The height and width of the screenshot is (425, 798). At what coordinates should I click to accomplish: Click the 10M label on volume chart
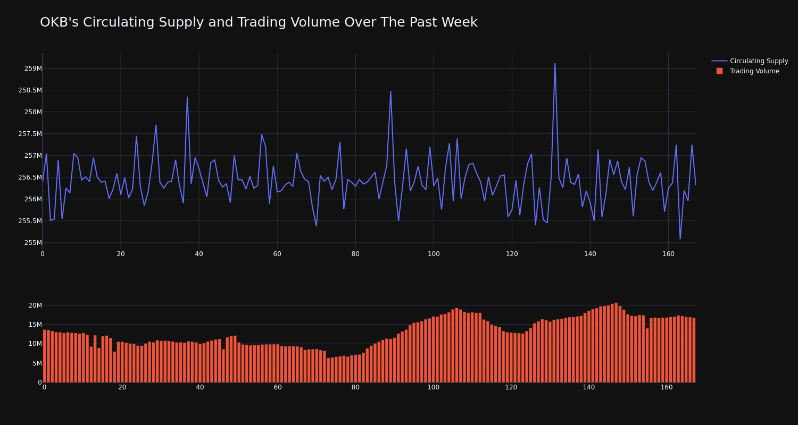[35, 344]
